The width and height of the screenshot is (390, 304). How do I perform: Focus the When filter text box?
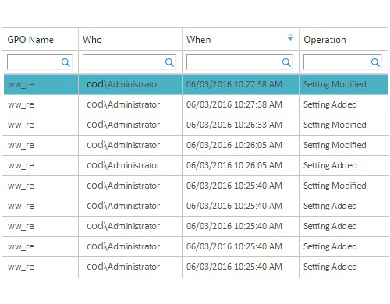[x=239, y=62]
